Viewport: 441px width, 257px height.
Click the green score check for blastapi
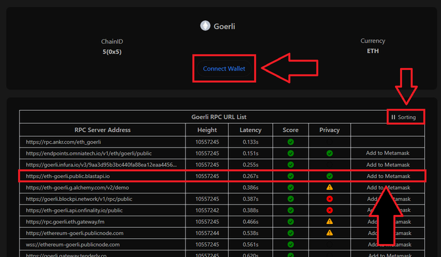coord(291,176)
